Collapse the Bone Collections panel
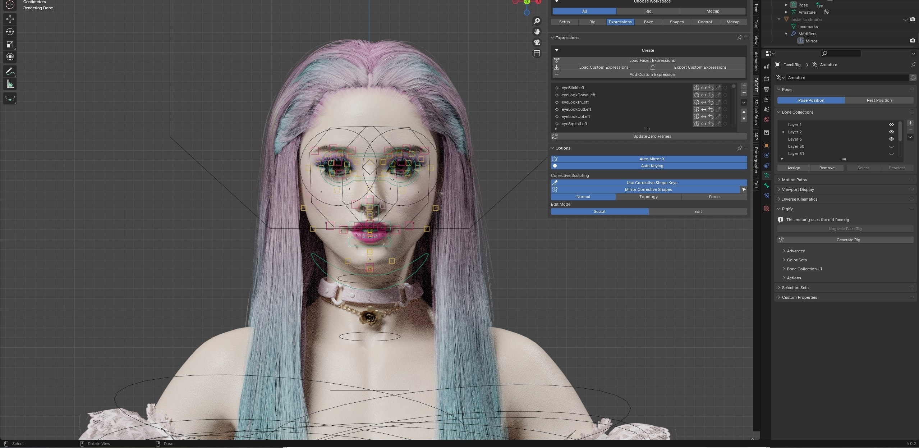 pyautogui.click(x=798, y=112)
